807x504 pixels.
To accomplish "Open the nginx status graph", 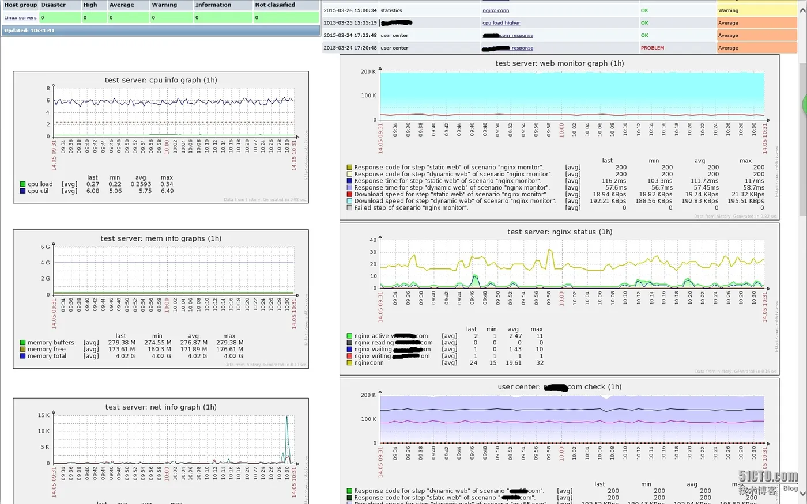I will coord(560,299).
